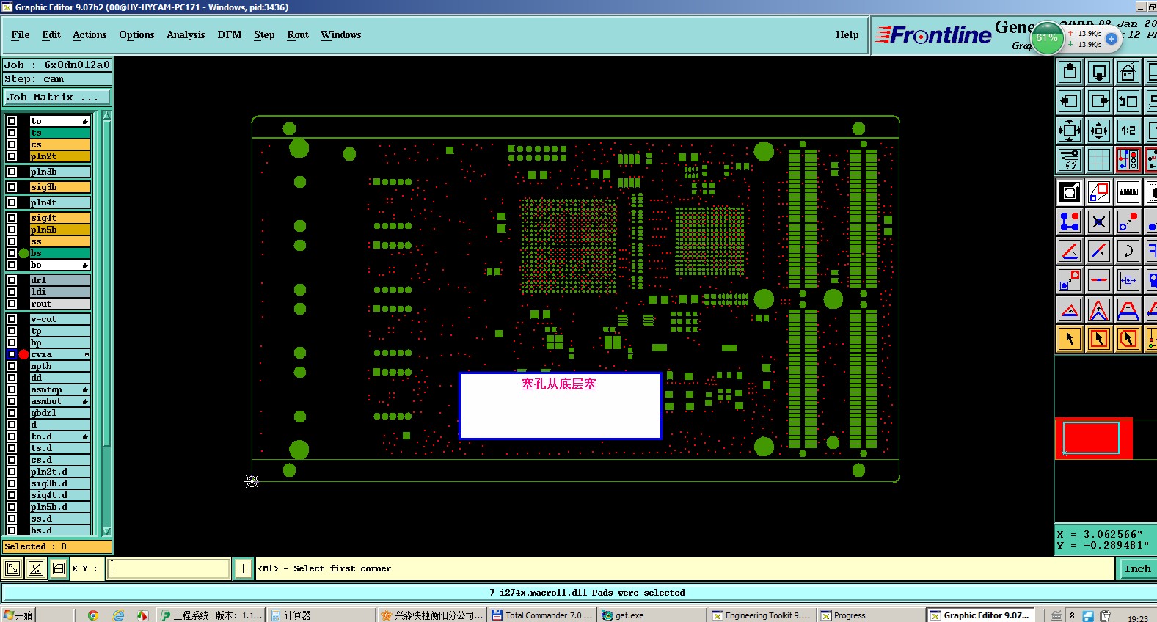The width and height of the screenshot is (1157, 622).
Task: Click the 1:2 zoom ratio icon
Action: [1128, 131]
